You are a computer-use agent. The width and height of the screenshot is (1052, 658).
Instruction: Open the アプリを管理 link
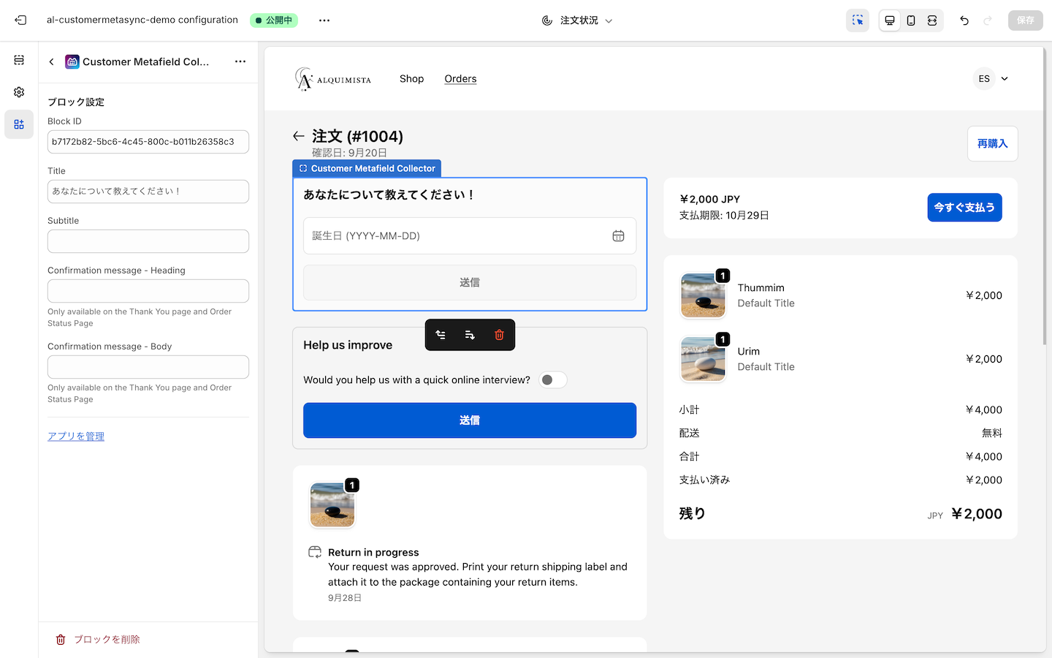coord(76,436)
